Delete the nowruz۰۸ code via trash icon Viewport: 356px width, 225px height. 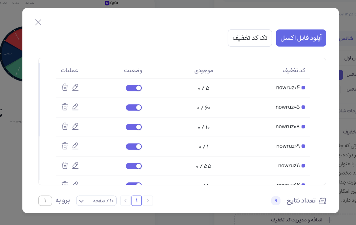tap(65, 126)
